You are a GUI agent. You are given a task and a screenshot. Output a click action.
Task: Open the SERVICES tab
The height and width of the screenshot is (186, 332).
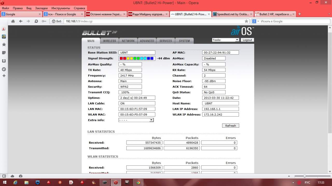coord(166,41)
